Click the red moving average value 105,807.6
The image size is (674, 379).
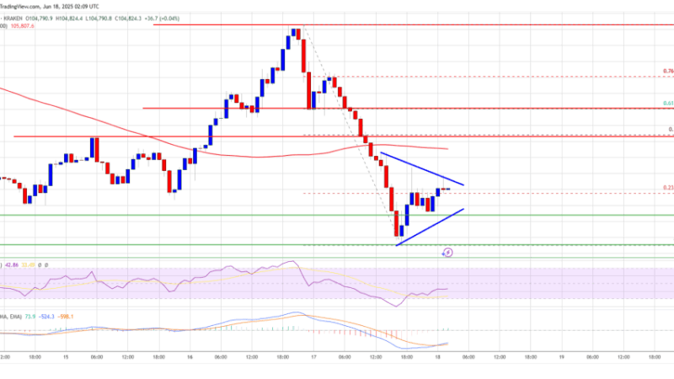pos(23,26)
